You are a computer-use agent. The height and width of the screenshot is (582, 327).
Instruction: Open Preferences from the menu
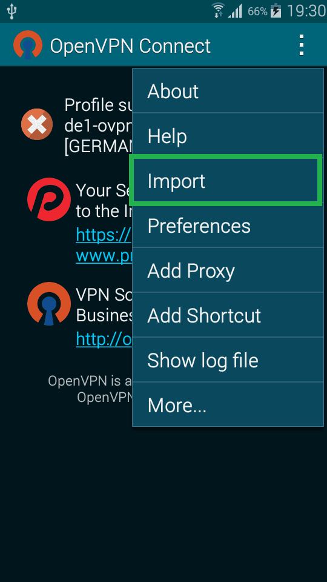pyautogui.click(x=228, y=226)
